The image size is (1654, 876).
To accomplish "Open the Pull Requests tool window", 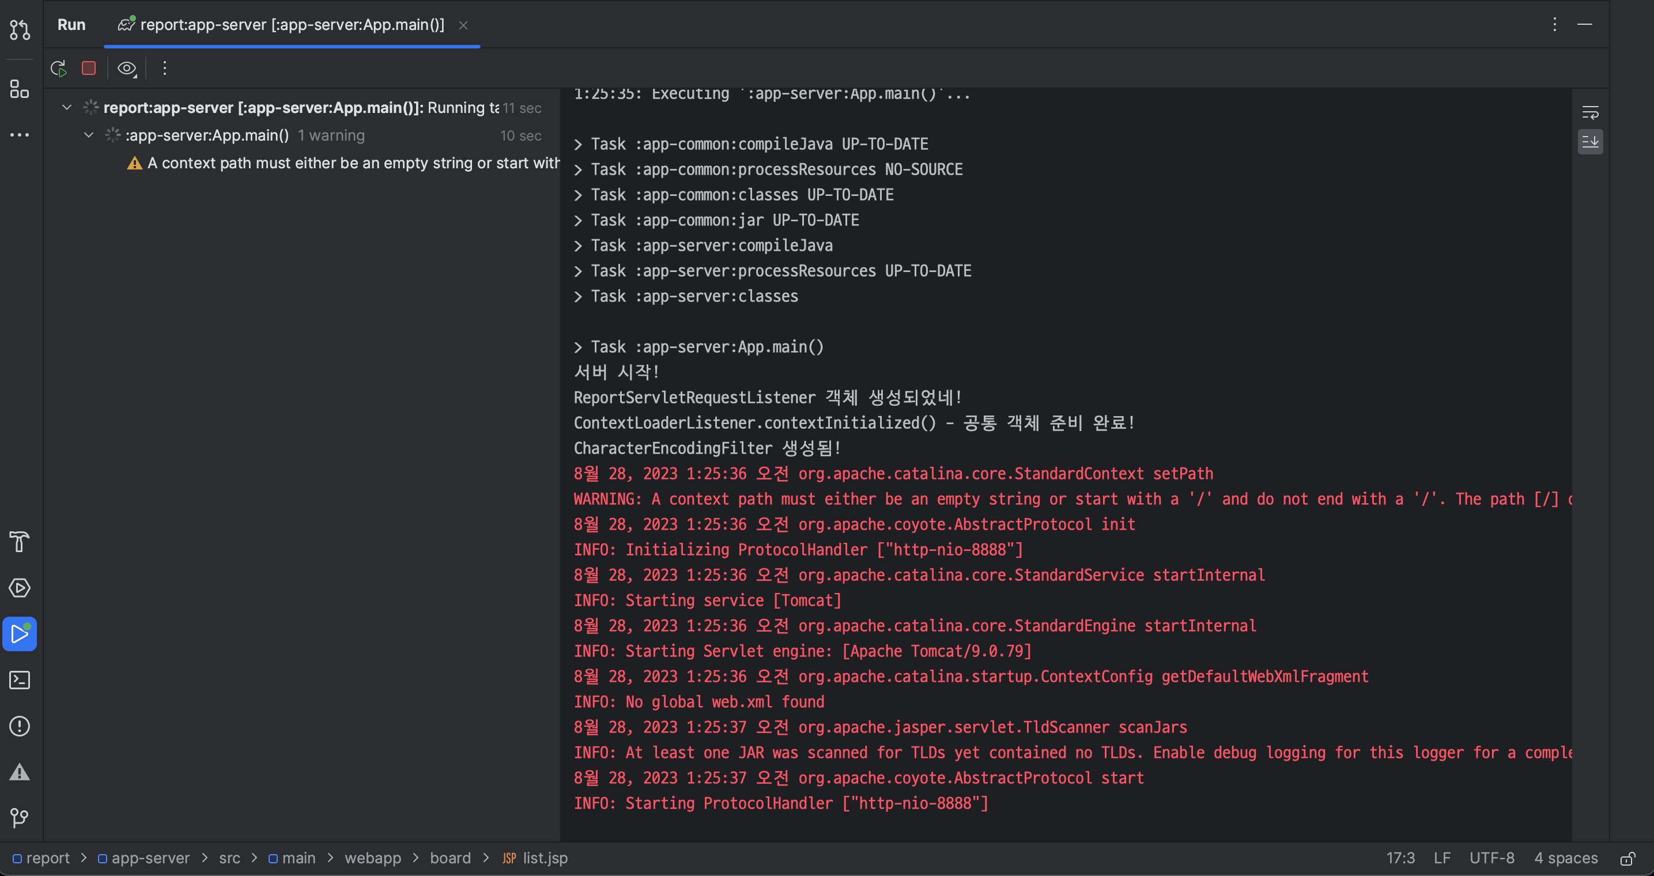I will click(19, 29).
